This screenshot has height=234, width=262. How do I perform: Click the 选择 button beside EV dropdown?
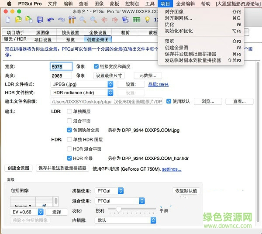click(x=57, y=212)
